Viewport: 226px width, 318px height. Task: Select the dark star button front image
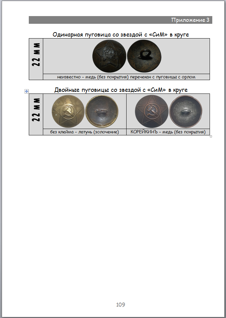pyautogui.click(x=109, y=56)
